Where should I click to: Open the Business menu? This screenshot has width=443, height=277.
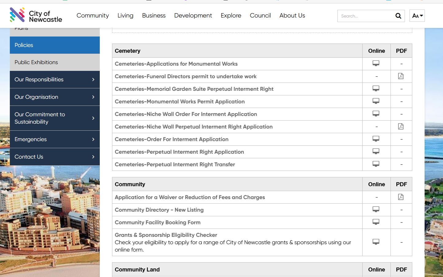point(154,15)
